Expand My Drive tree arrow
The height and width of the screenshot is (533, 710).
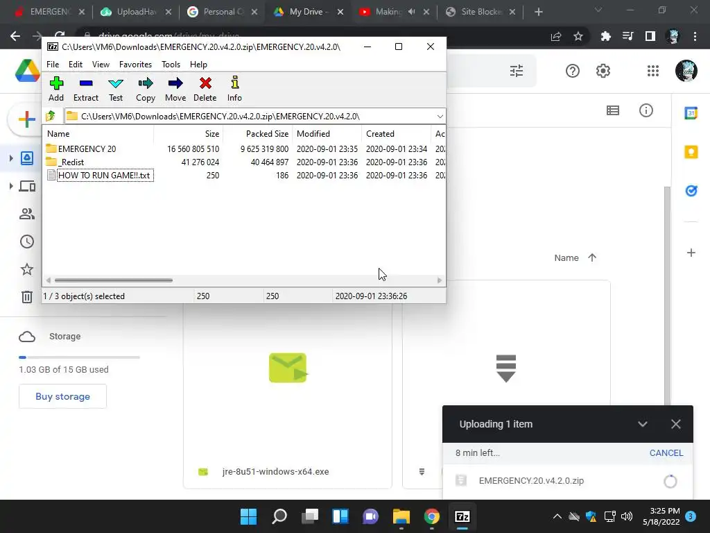[x=11, y=158]
